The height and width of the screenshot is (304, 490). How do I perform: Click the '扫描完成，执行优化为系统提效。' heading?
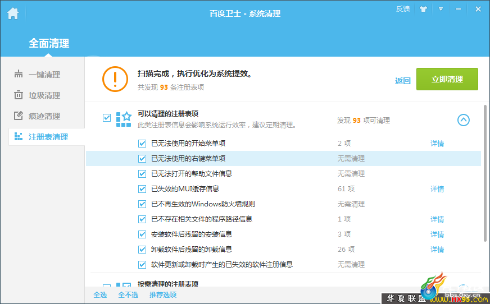point(194,74)
